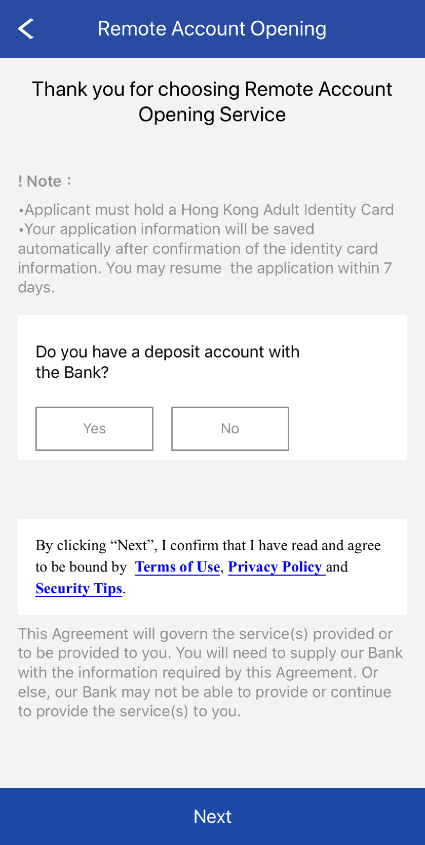Tap the Thank you for choosing heading

point(212,89)
